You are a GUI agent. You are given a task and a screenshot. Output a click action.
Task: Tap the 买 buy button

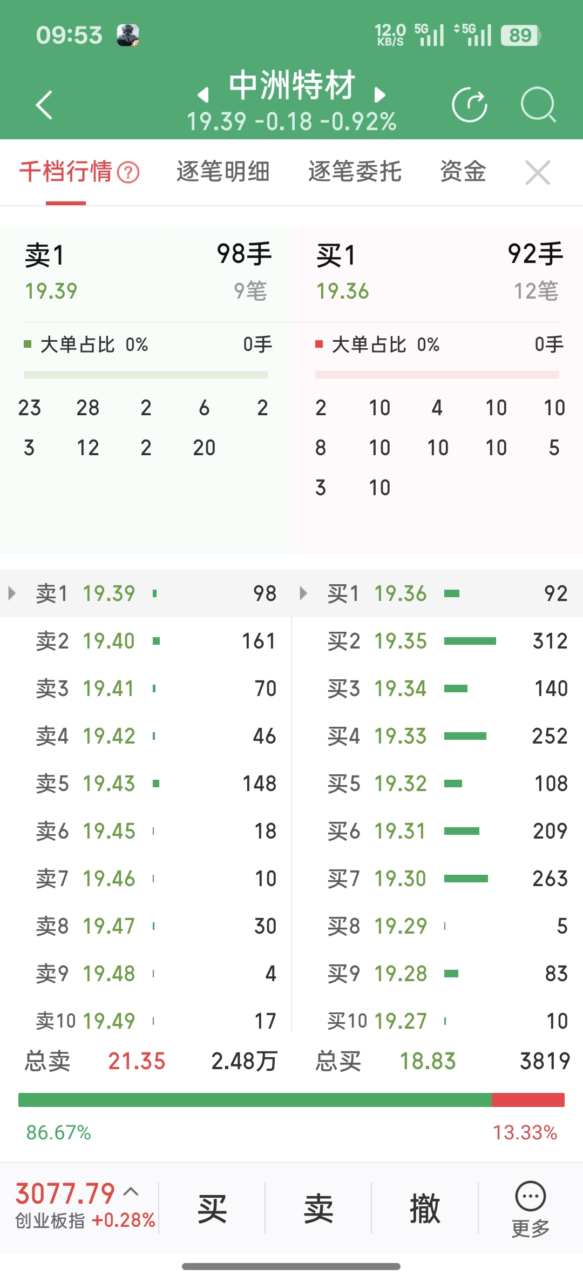pos(212,1208)
